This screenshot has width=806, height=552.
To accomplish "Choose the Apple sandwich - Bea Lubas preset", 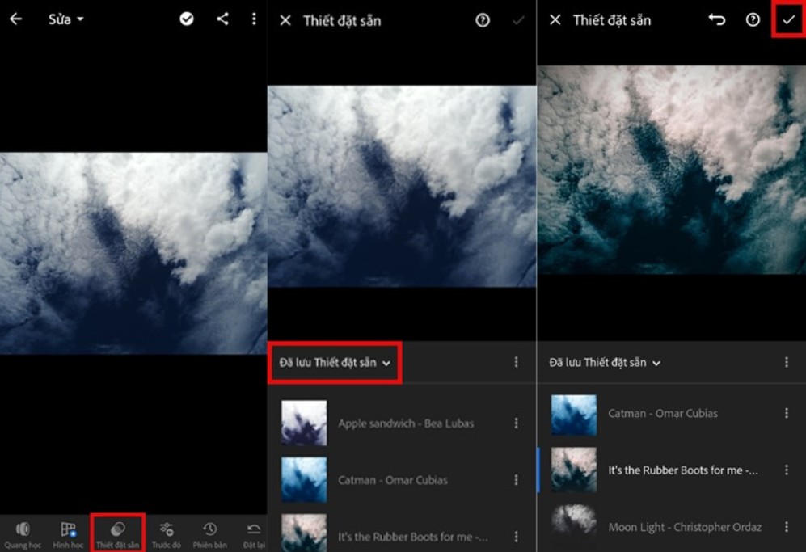I will point(405,423).
